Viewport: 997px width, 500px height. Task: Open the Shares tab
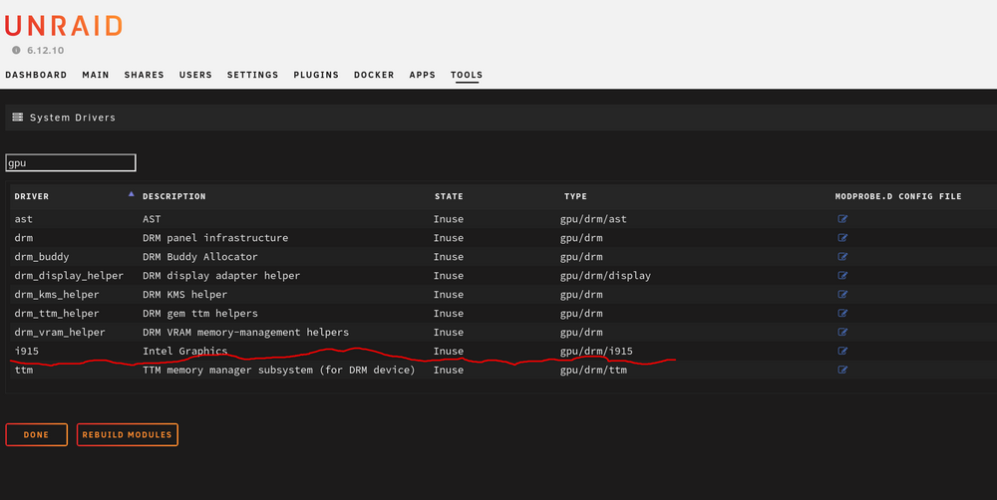click(145, 75)
